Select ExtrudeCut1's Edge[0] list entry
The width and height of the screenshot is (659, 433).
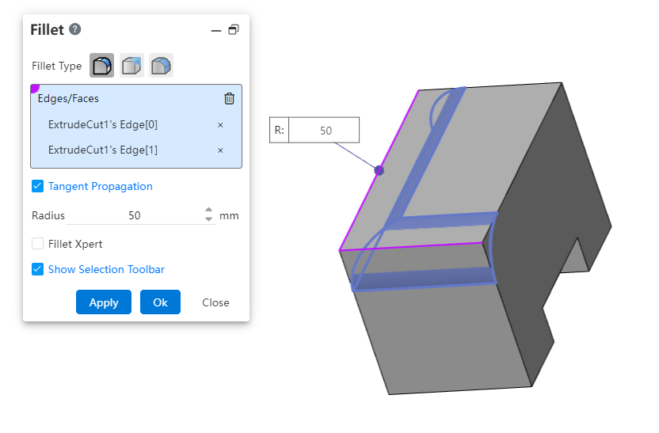point(103,125)
